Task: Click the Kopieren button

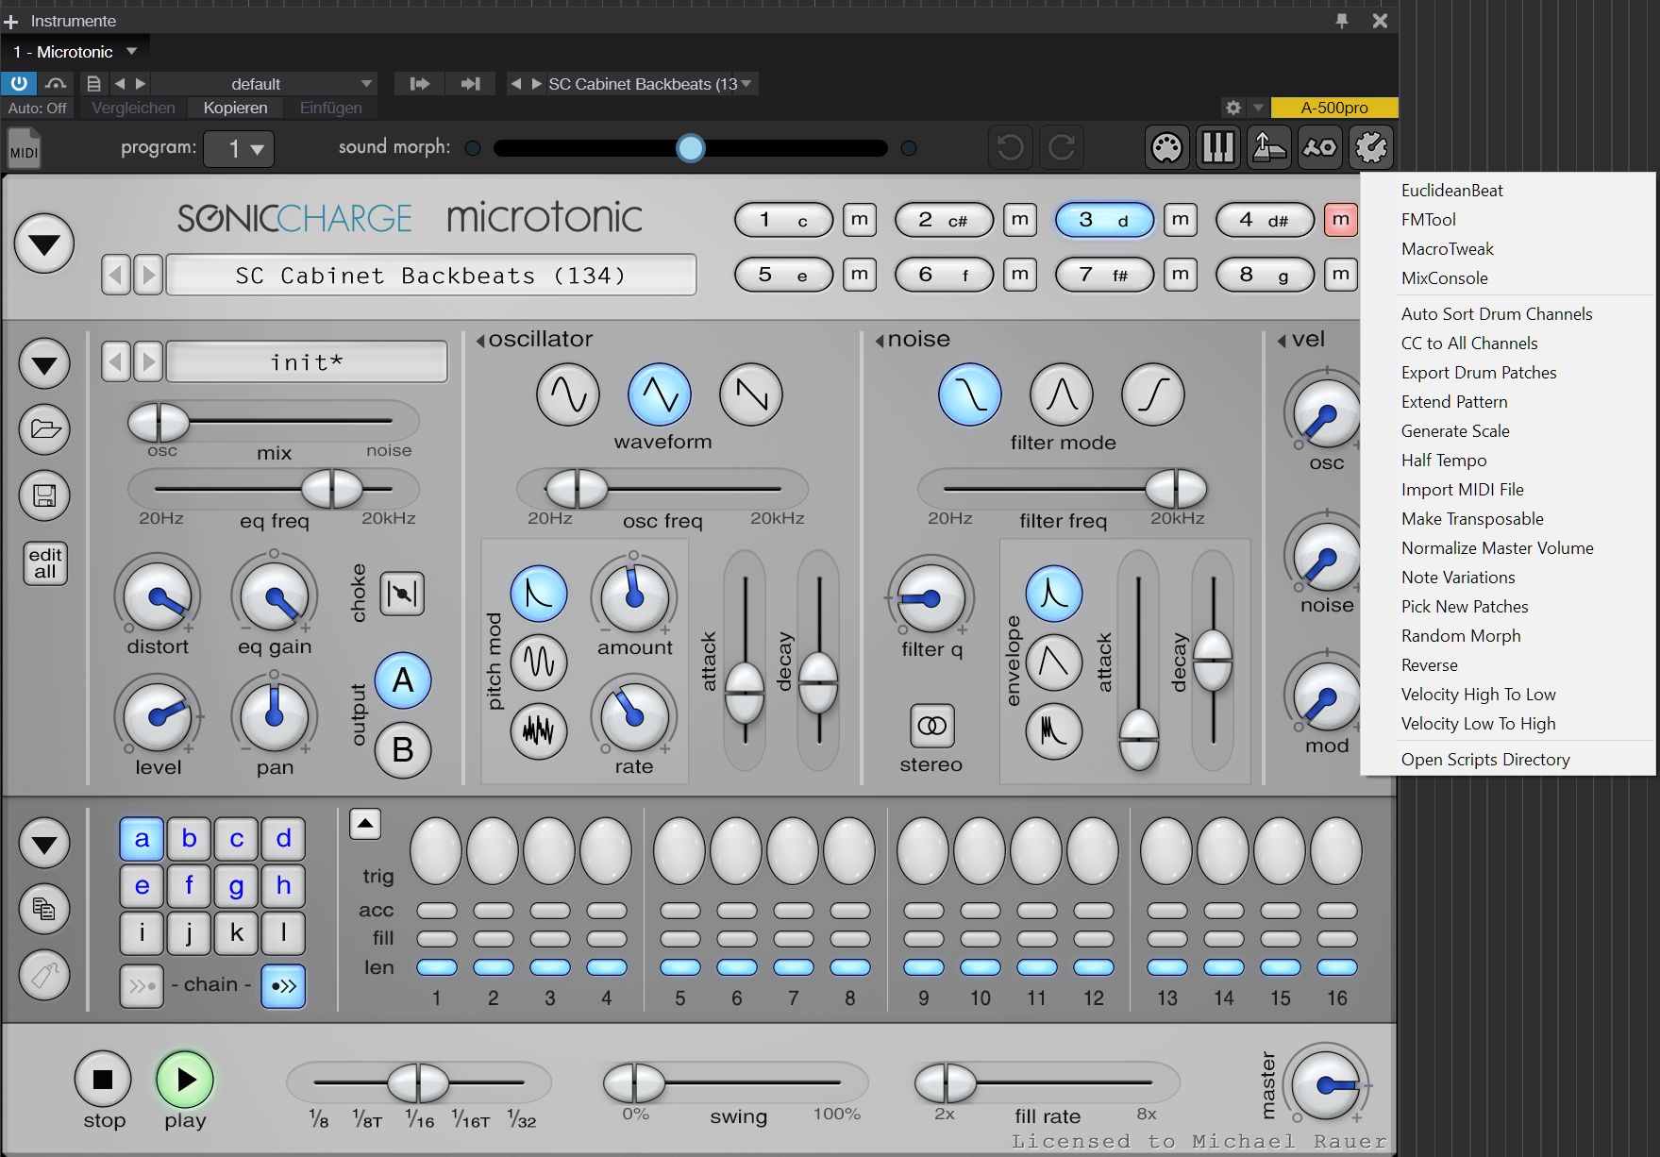Action: [235, 108]
